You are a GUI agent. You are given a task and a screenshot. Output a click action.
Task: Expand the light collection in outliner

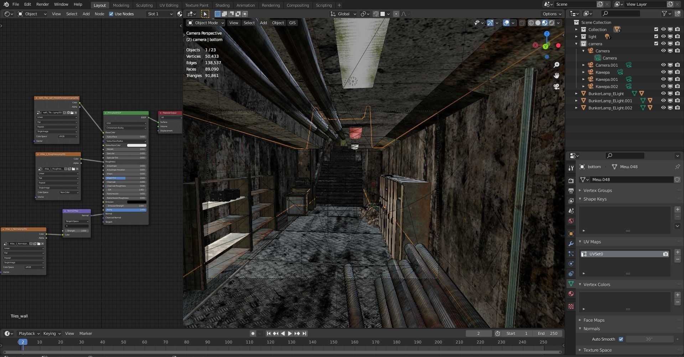tap(576, 37)
